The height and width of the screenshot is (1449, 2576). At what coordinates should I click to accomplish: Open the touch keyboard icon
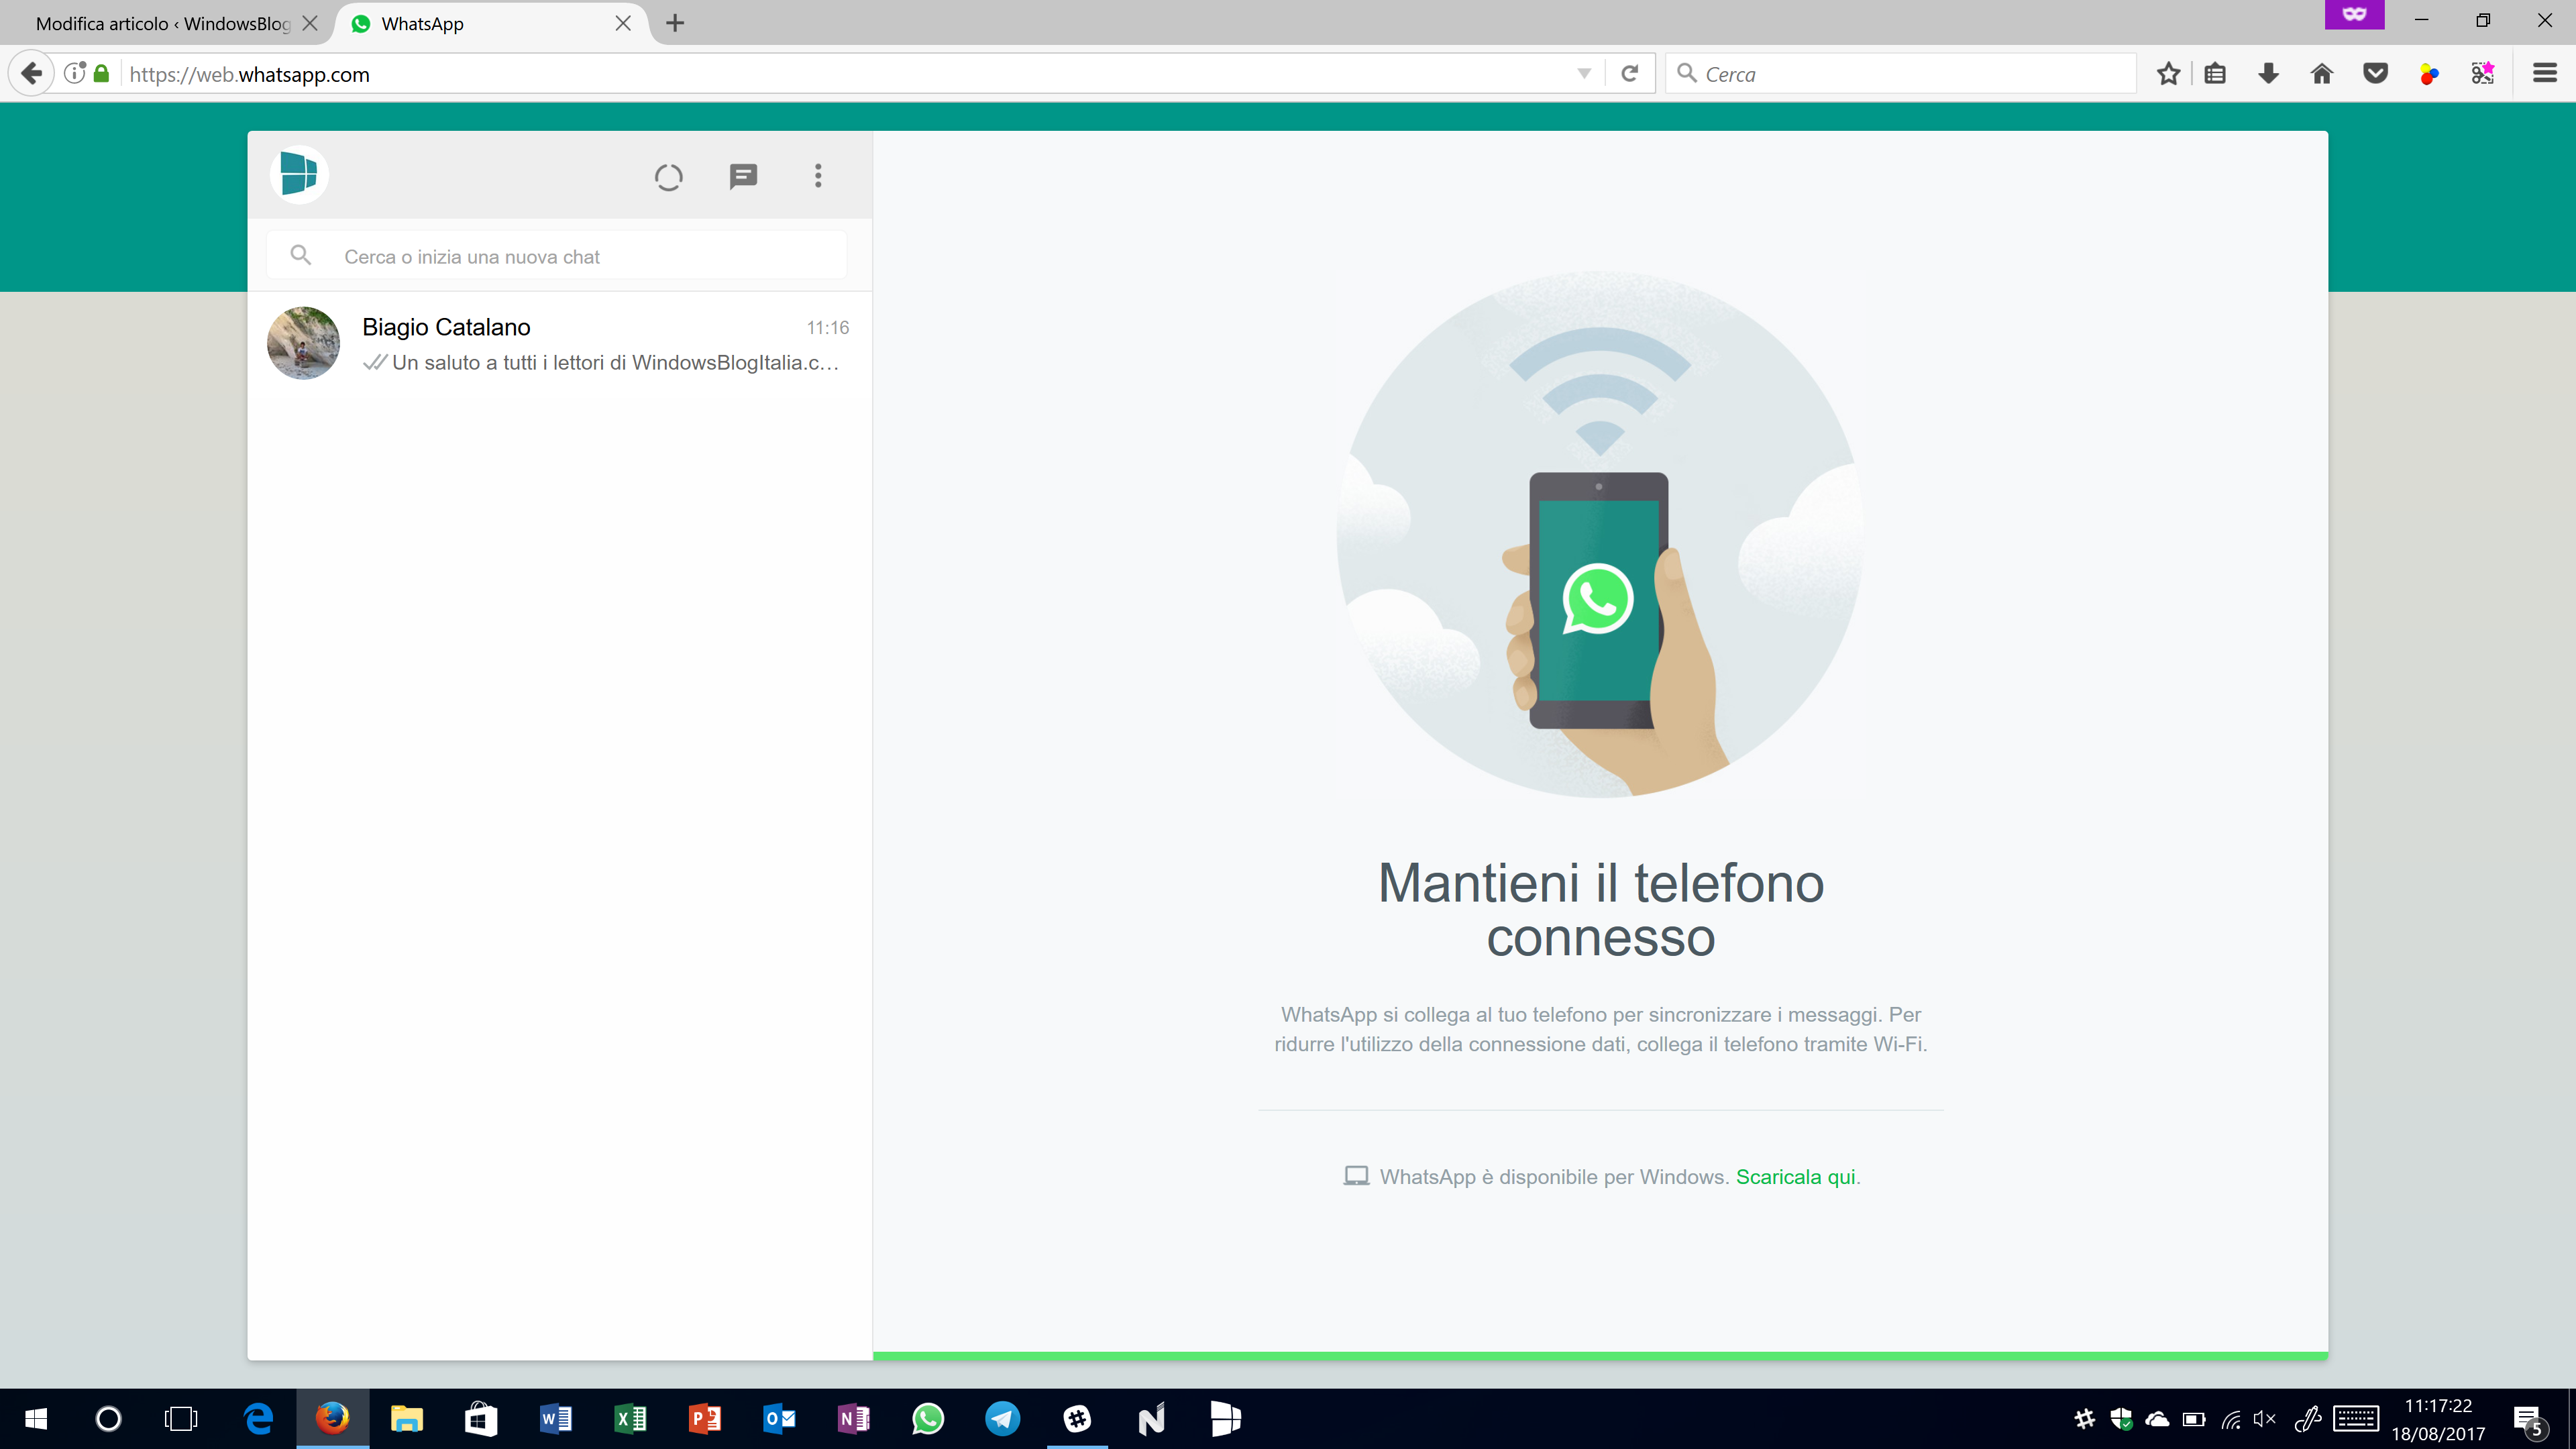2356,1419
